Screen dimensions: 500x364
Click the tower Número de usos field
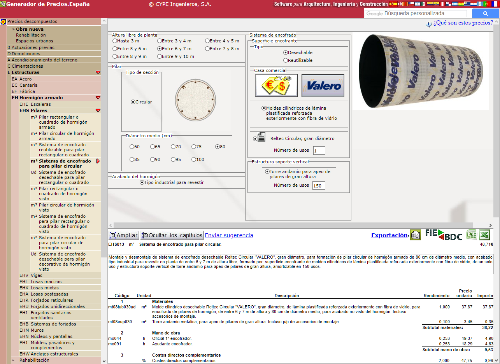tap(319, 185)
